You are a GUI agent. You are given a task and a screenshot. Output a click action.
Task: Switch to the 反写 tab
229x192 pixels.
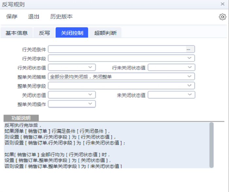44,33
